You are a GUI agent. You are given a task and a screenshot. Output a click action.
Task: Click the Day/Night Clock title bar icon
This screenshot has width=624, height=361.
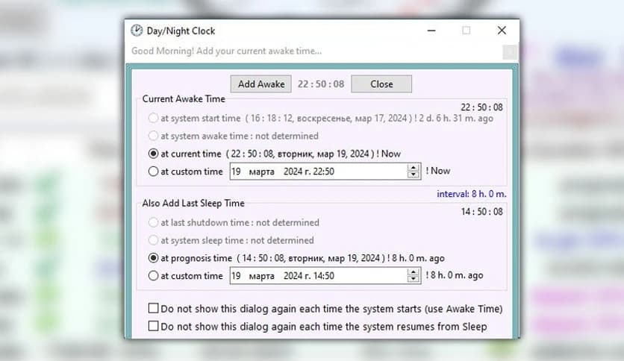pyautogui.click(x=137, y=31)
